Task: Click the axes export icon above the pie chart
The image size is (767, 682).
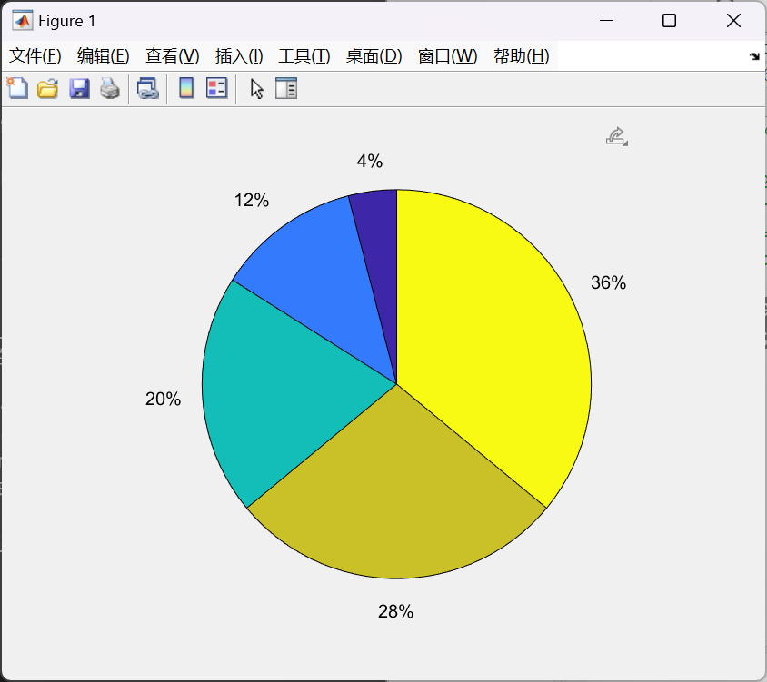Action: (x=617, y=136)
